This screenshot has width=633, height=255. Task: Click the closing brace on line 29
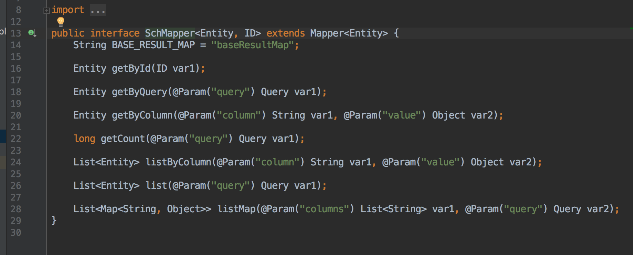(54, 220)
